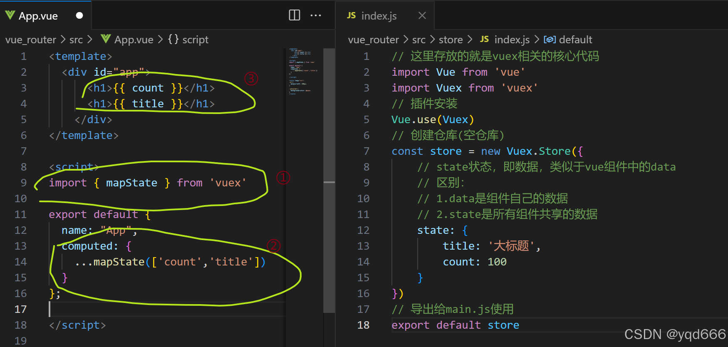Image resolution: width=728 pixels, height=347 pixels.
Task: Open src breadcrumb in left editor
Action: (76, 40)
